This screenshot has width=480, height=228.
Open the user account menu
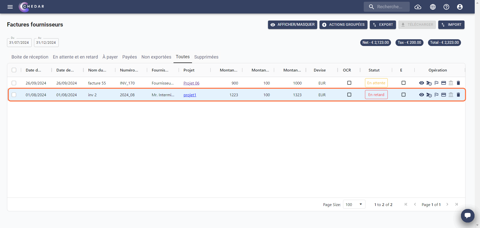tap(460, 7)
